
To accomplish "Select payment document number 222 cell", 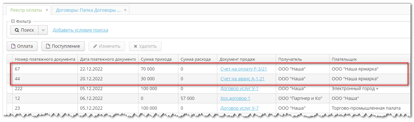I will click(45, 88).
